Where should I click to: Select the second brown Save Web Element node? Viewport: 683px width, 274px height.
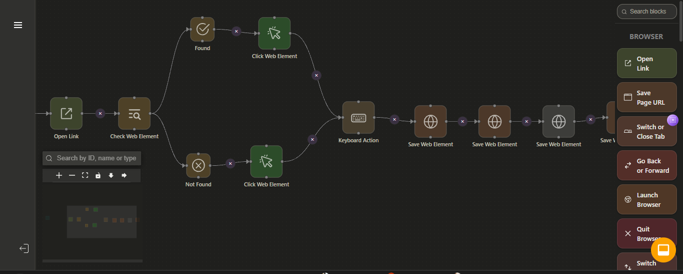point(494,121)
